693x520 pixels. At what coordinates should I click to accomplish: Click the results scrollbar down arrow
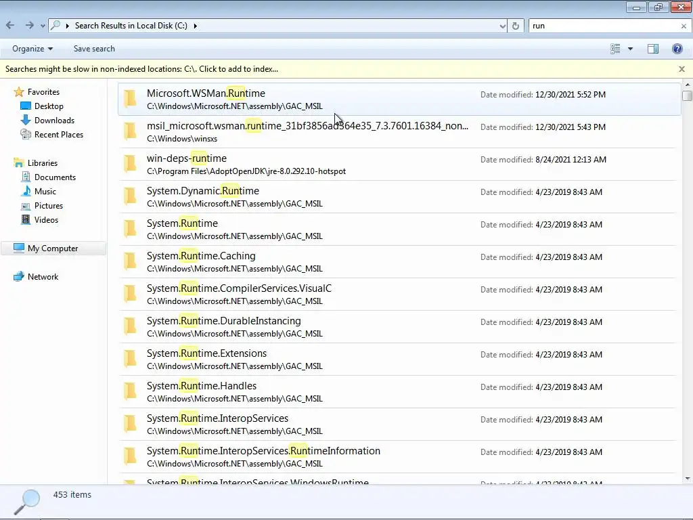click(x=688, y=479)
